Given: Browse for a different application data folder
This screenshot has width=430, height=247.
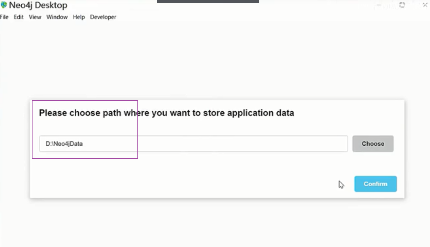Looking at the screenshot, I should pos(373,143).
